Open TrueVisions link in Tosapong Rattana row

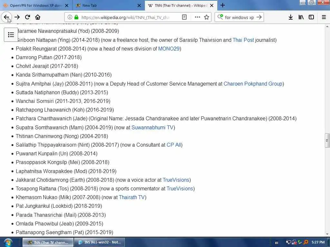click(180, 188)
